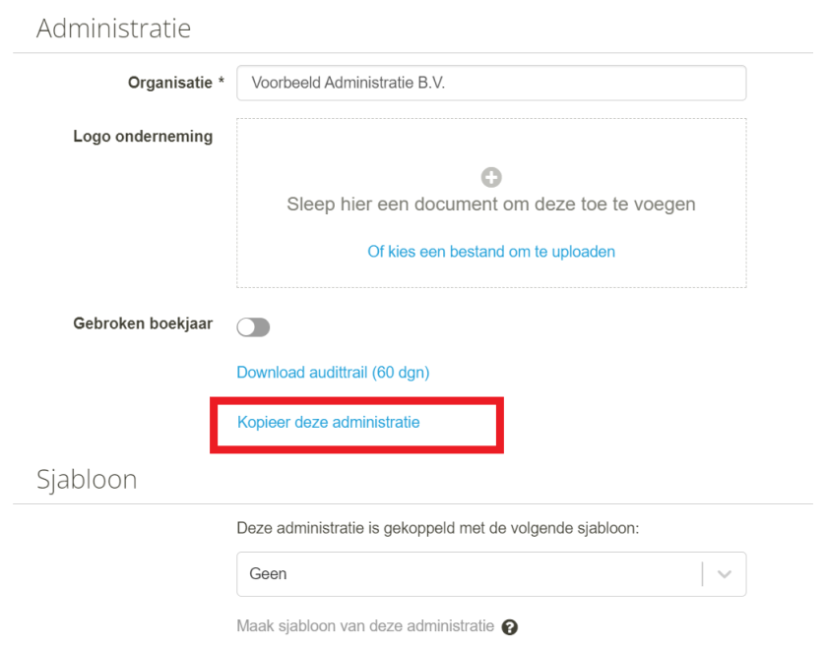Open the Download audittrail (60 dgn) link
The height and width of the screenshot is (645, 825).
pos(333,373)
